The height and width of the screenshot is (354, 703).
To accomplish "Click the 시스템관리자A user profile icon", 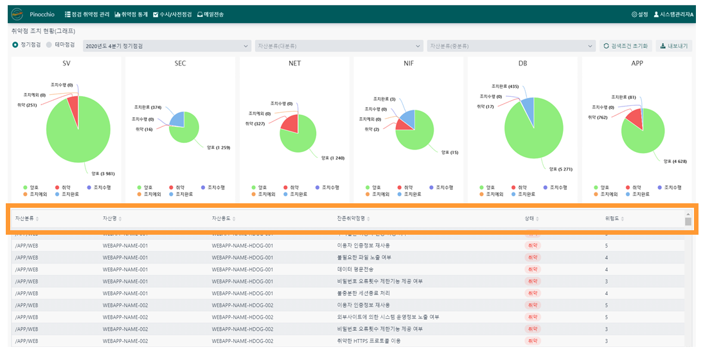I will (x=656, y=14).
